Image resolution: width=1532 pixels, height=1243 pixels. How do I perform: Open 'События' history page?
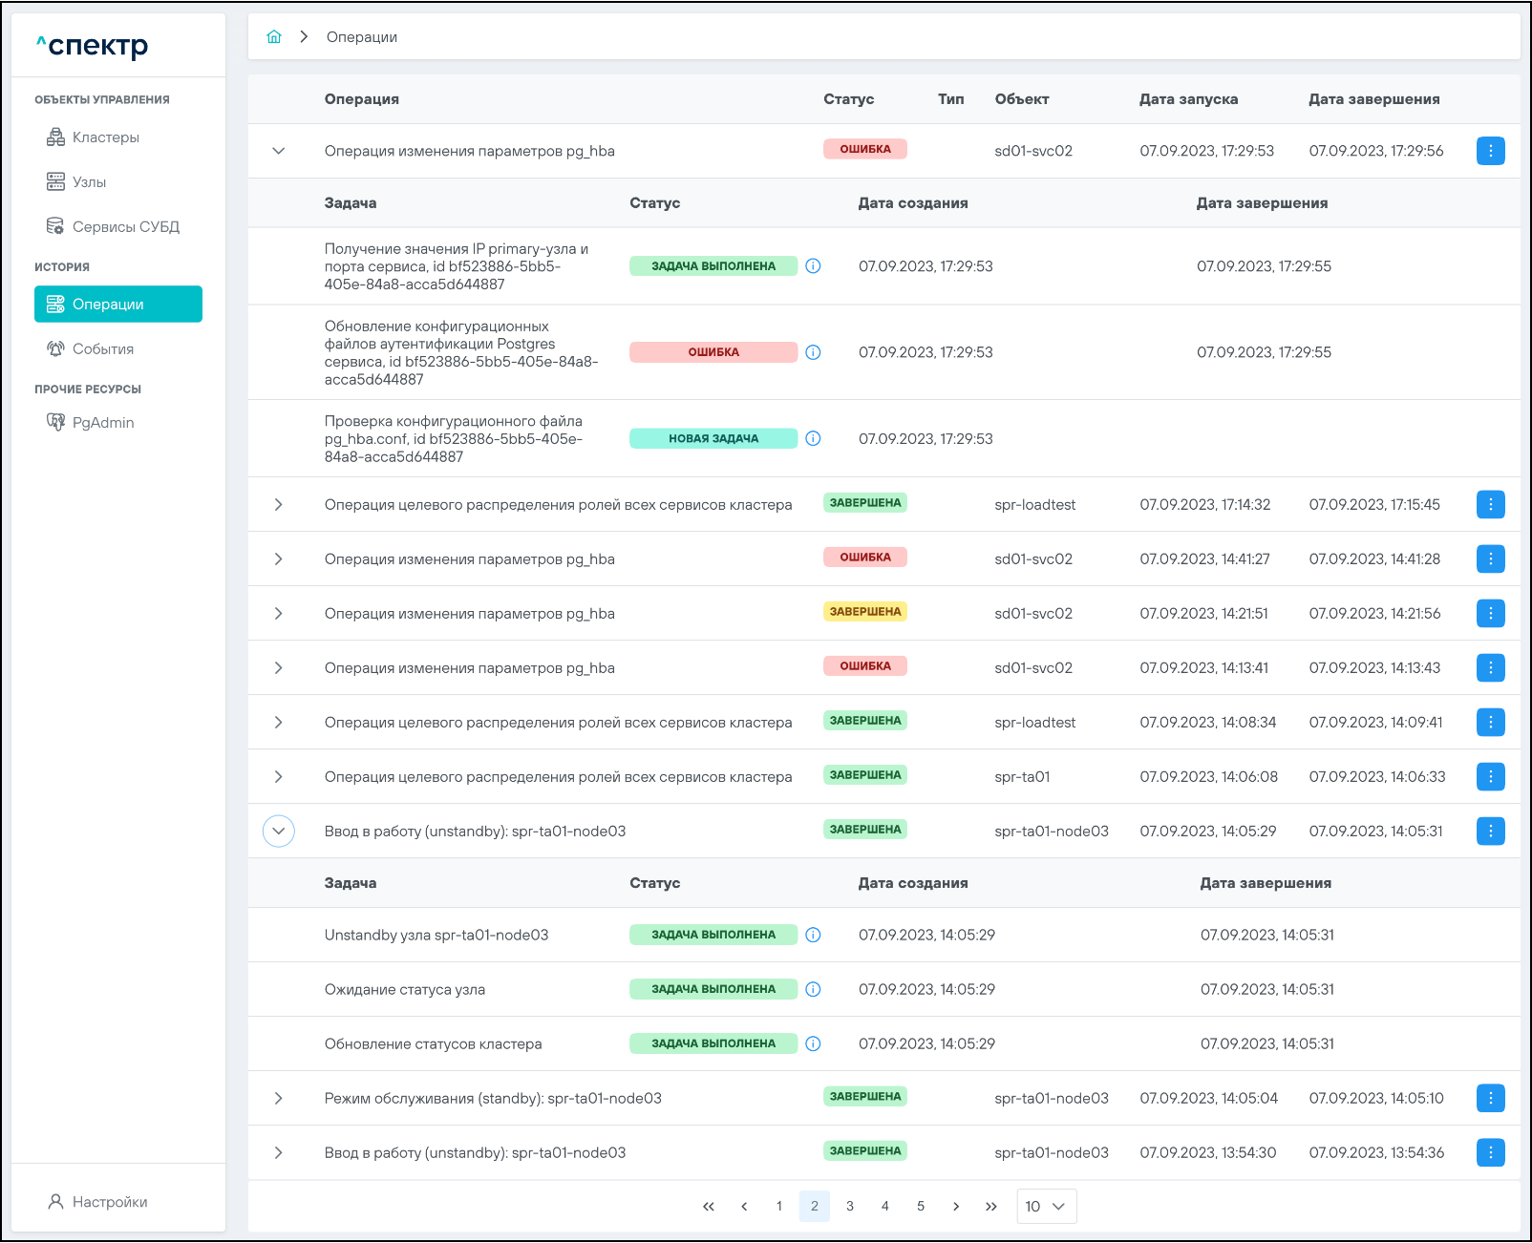tap(102, 349)
